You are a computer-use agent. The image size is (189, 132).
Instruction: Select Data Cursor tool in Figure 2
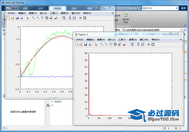(x=119, y=45)
